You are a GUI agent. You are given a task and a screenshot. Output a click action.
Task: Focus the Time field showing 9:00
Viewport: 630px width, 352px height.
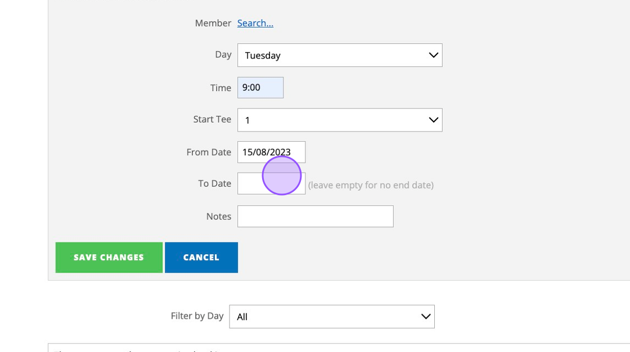[x=260, y=88]
